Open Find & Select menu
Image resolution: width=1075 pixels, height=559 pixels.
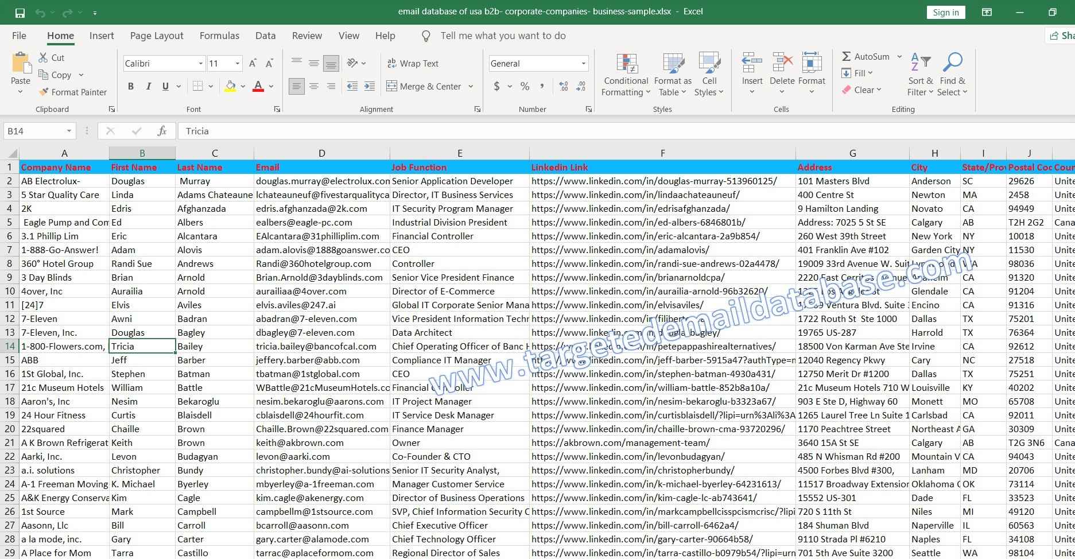(952, 75)
